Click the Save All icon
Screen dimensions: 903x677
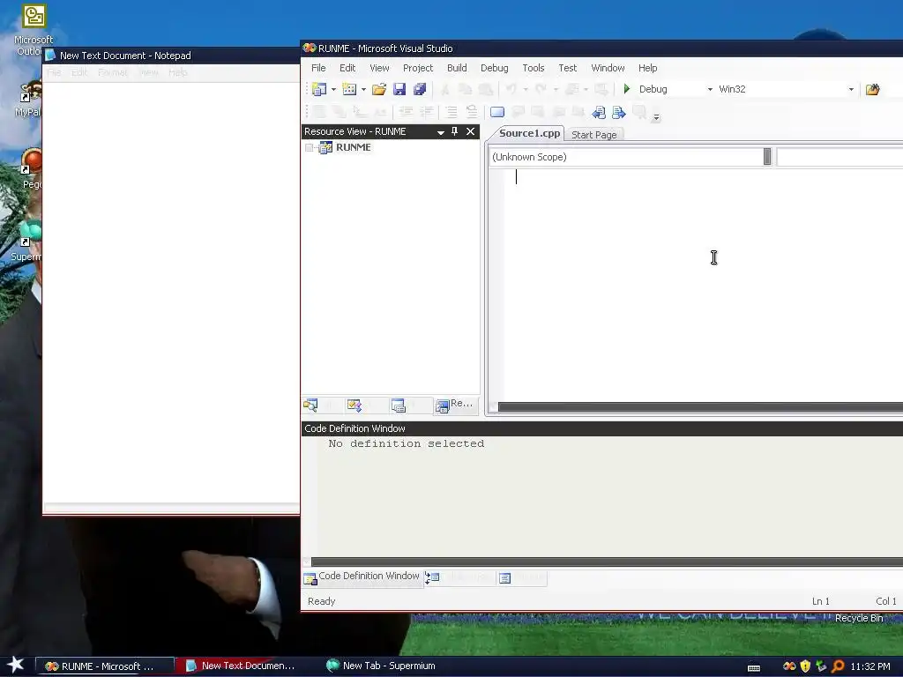click(x=420, y=89)
